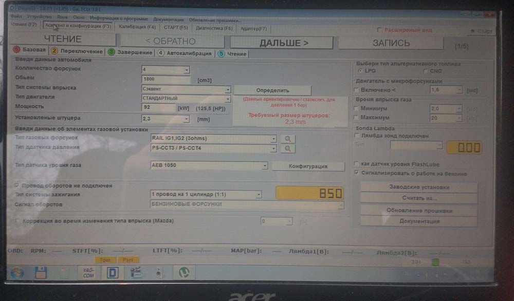
Task: Expand the AEB 1050 gas level sensor dropdown
Action: click(264, 166)
